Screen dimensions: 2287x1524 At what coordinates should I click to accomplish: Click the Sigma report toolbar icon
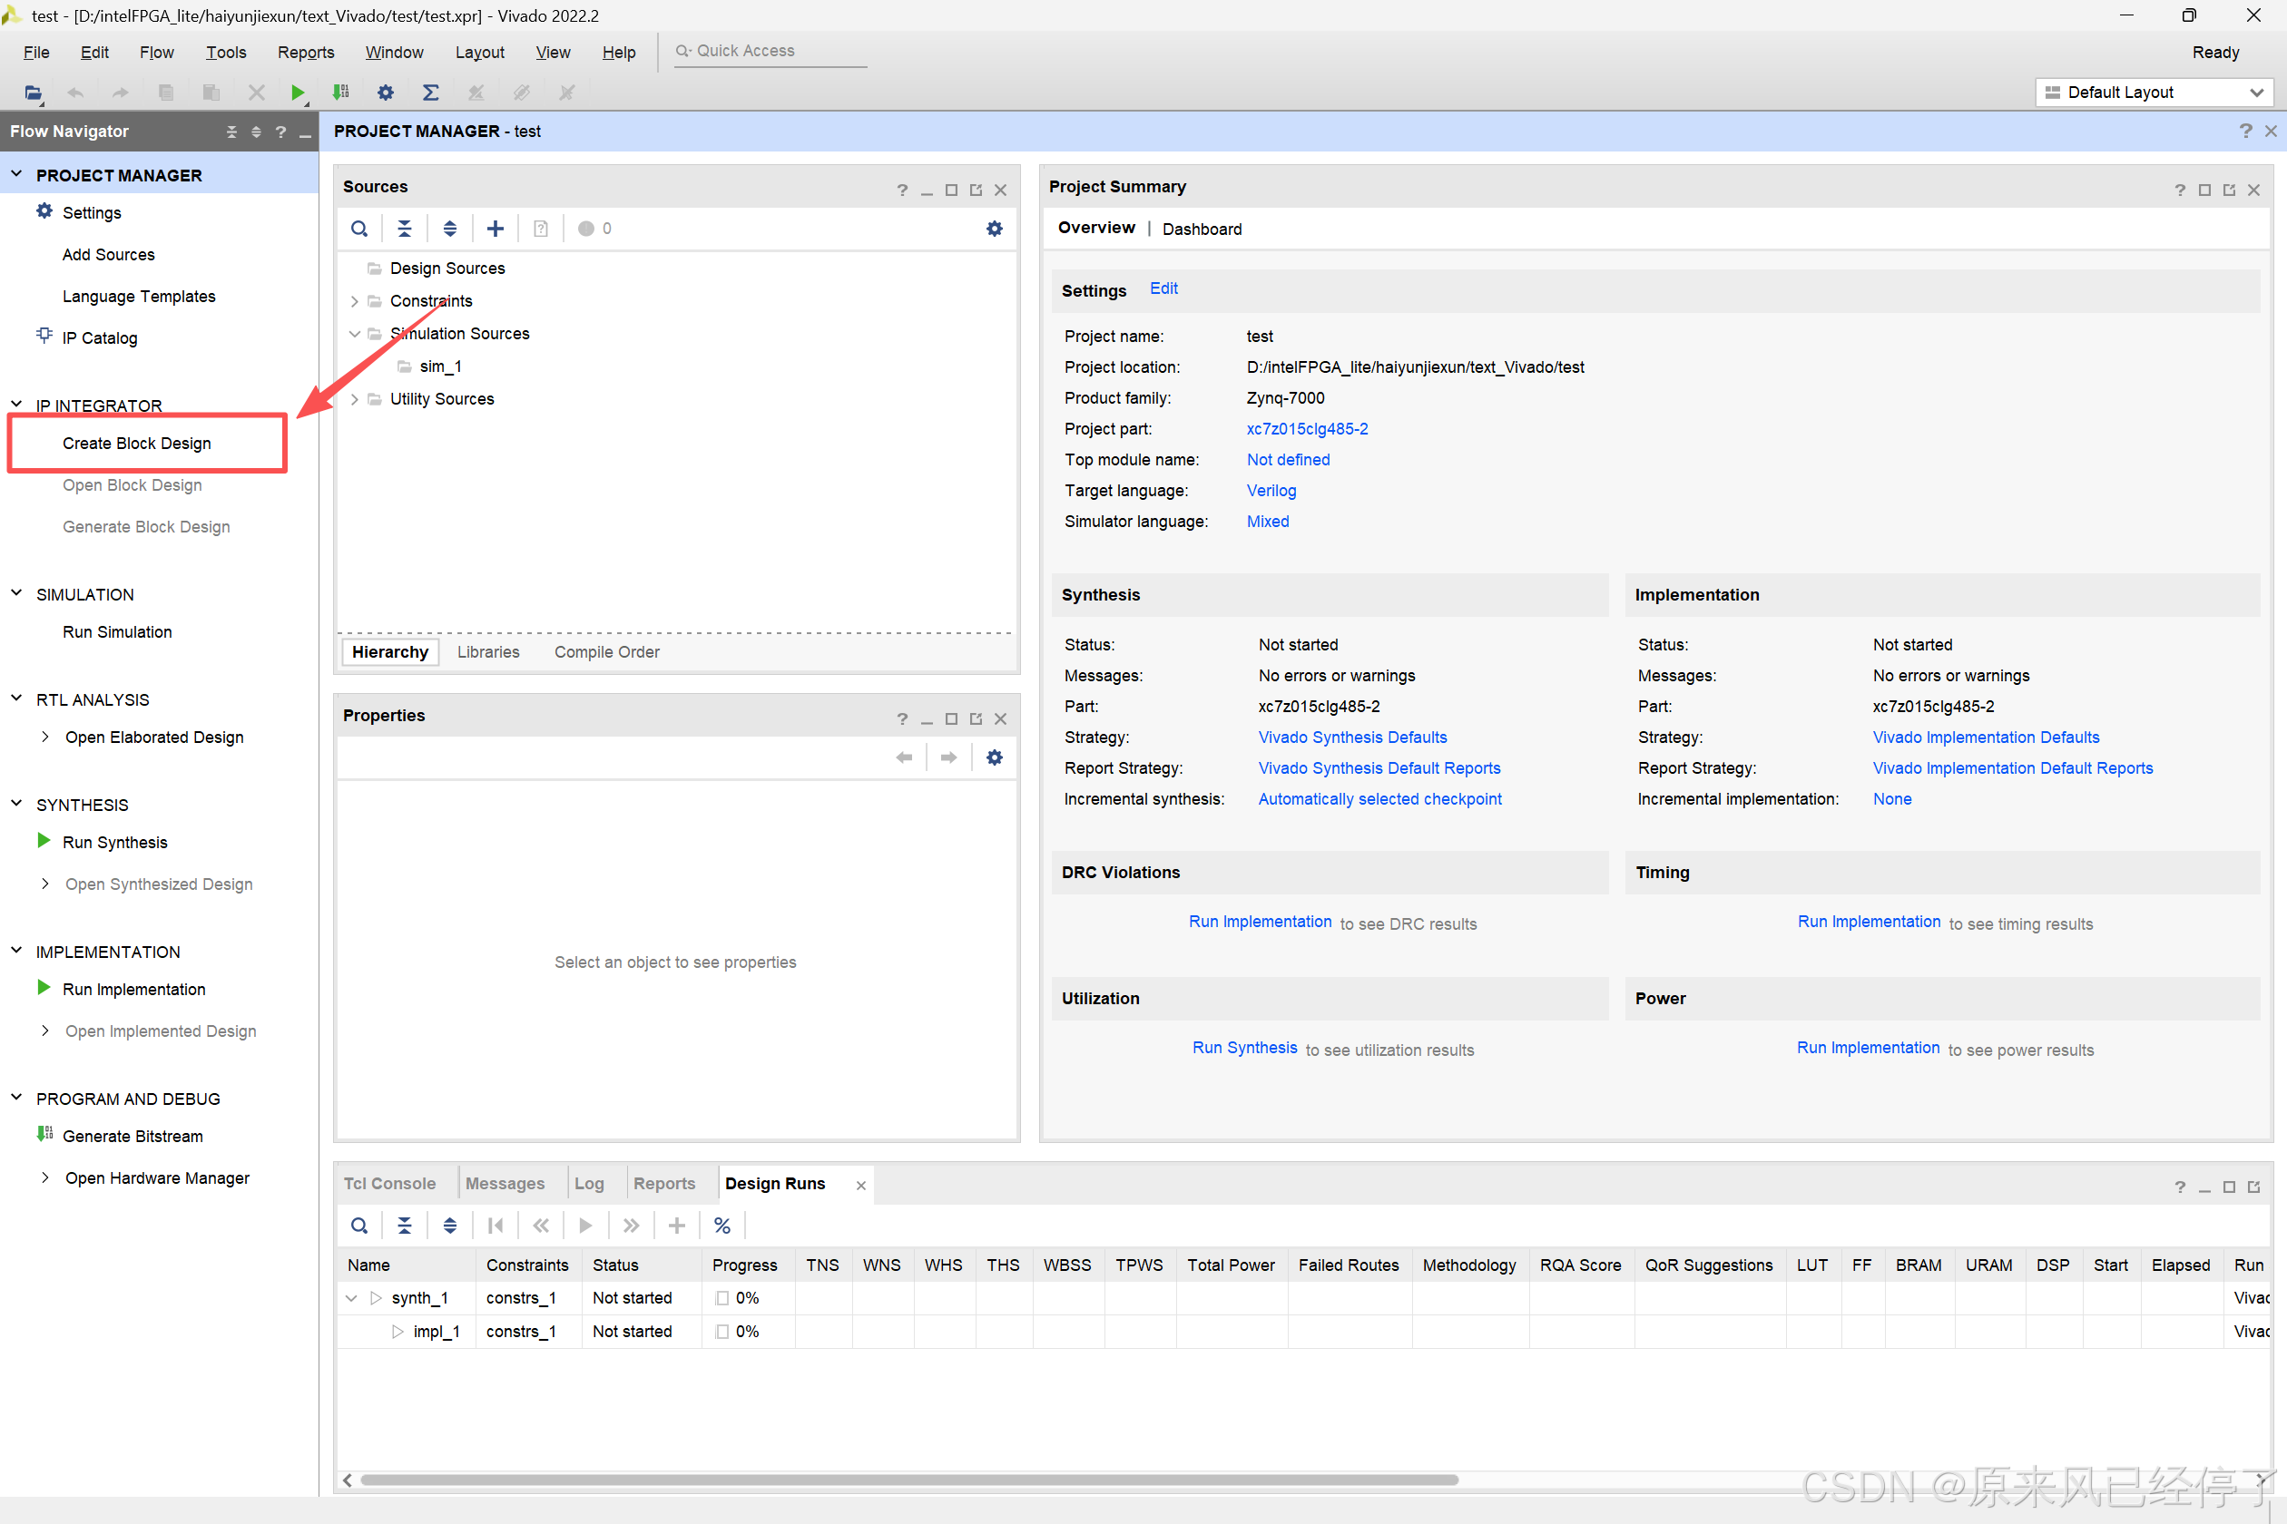coord(430,93)
